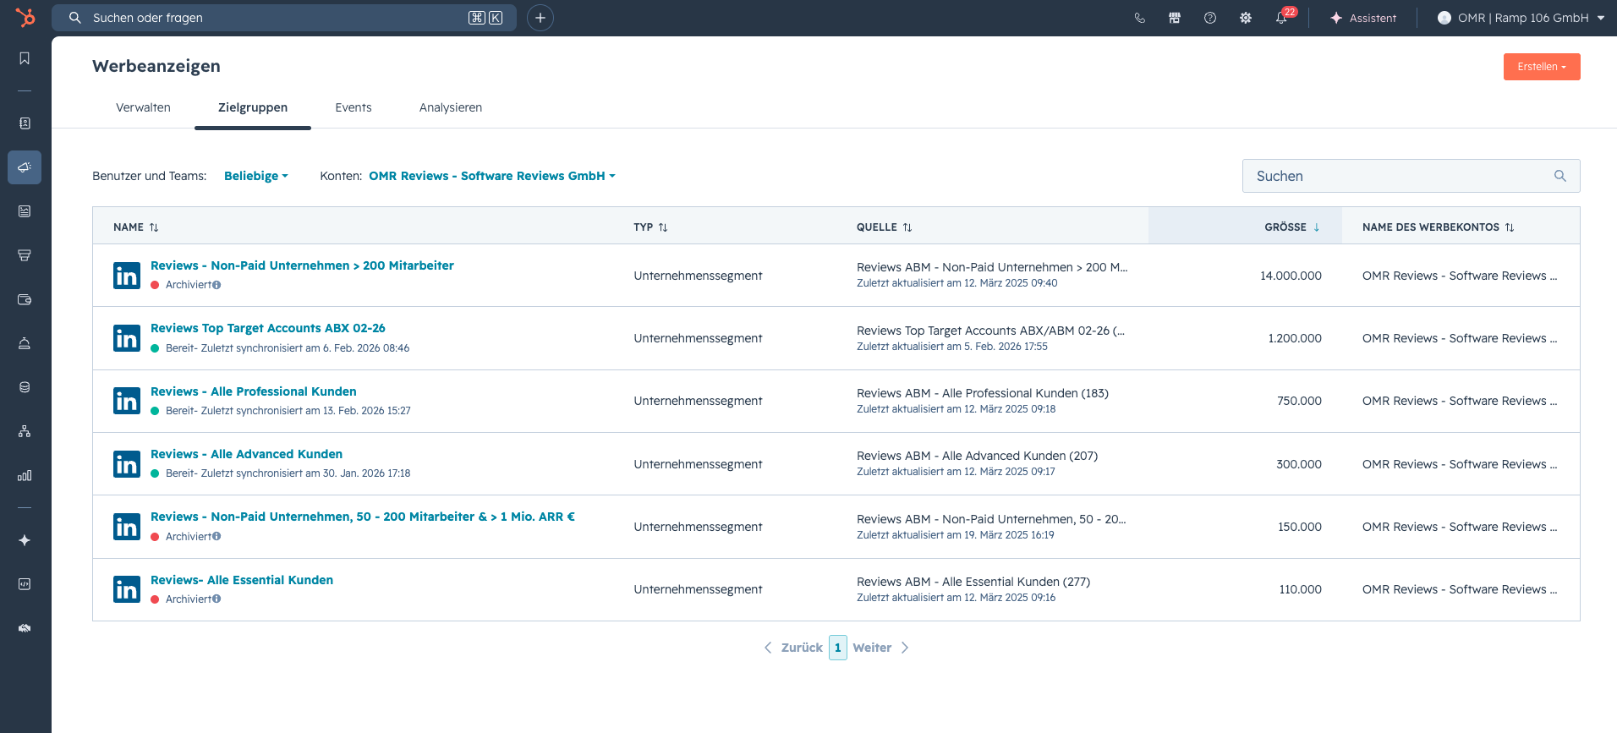Sort by NAME DES WERBEKONTOS column
The height and width of the screenshot is (733, 1617).
[1439, 227]
